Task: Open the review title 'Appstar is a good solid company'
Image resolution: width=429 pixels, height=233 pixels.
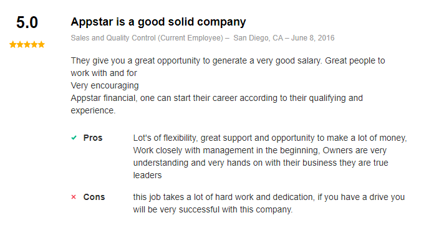Action: pos(158,22)
